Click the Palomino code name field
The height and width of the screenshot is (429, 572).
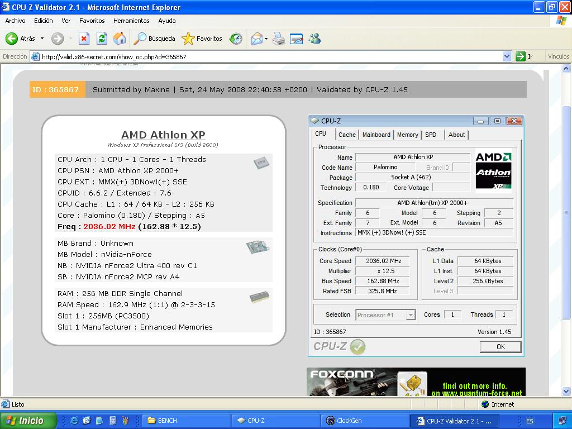[385, 167]
